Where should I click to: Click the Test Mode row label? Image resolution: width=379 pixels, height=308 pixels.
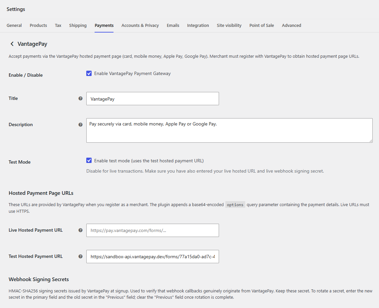pos(20,162)
